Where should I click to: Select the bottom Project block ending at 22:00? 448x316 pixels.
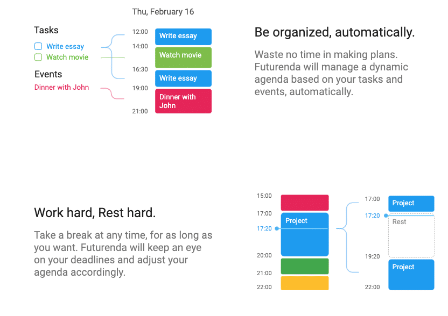tap(411, 275)
